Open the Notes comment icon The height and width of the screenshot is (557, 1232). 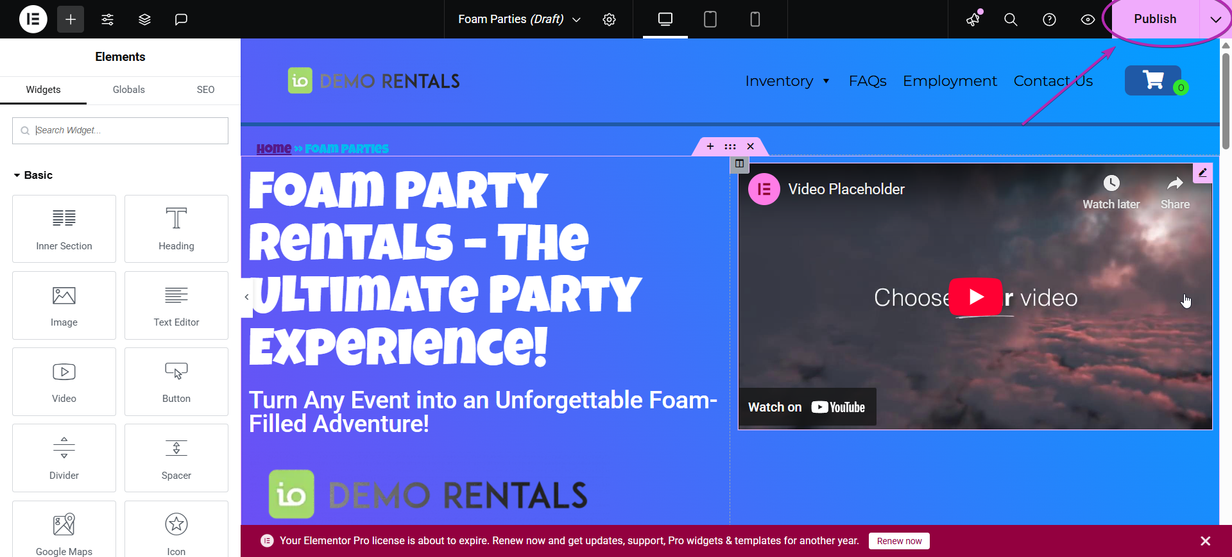(181, 19)
